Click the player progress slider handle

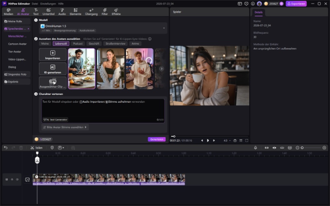174,137
